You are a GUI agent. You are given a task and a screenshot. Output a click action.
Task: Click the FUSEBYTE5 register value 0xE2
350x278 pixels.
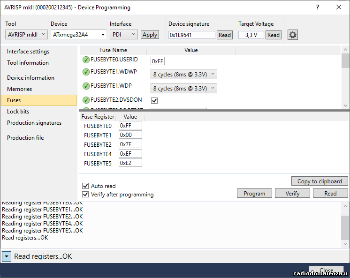[130, 163]
